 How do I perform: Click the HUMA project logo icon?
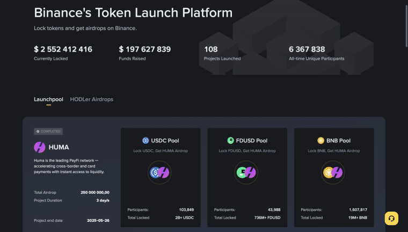[40, 147]
